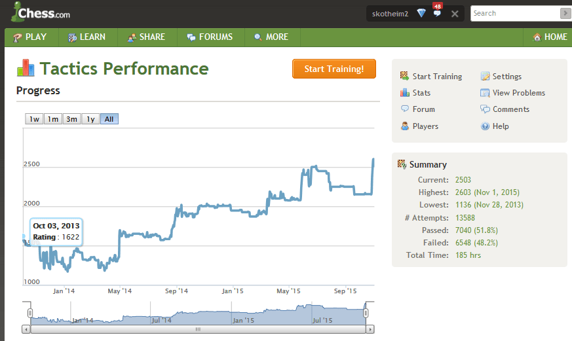Open the skotheim2 username link

pyautogui.click(x=390, y=14)
